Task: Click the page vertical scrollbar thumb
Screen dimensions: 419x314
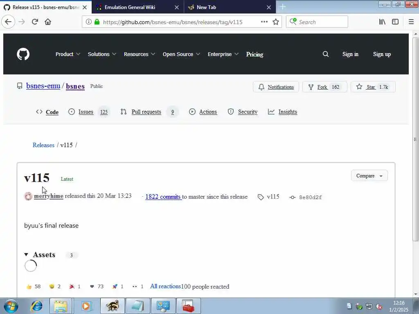Action: (x=415, y=139)
